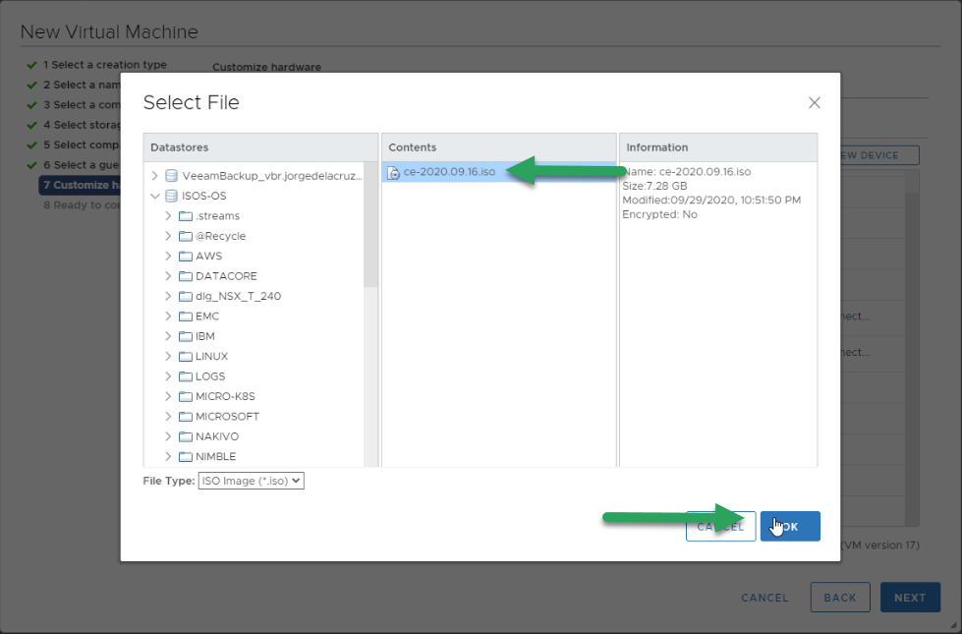The width and height of the screenshot is (962, 634).
Task: Click the DATACORE folder icon
Action: [x=186, y=276]
